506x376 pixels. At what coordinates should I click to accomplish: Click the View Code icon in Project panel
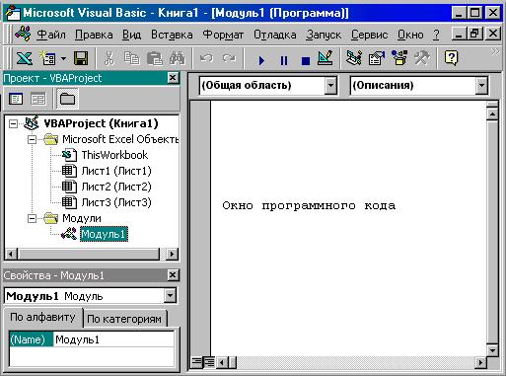coord(16,99)
